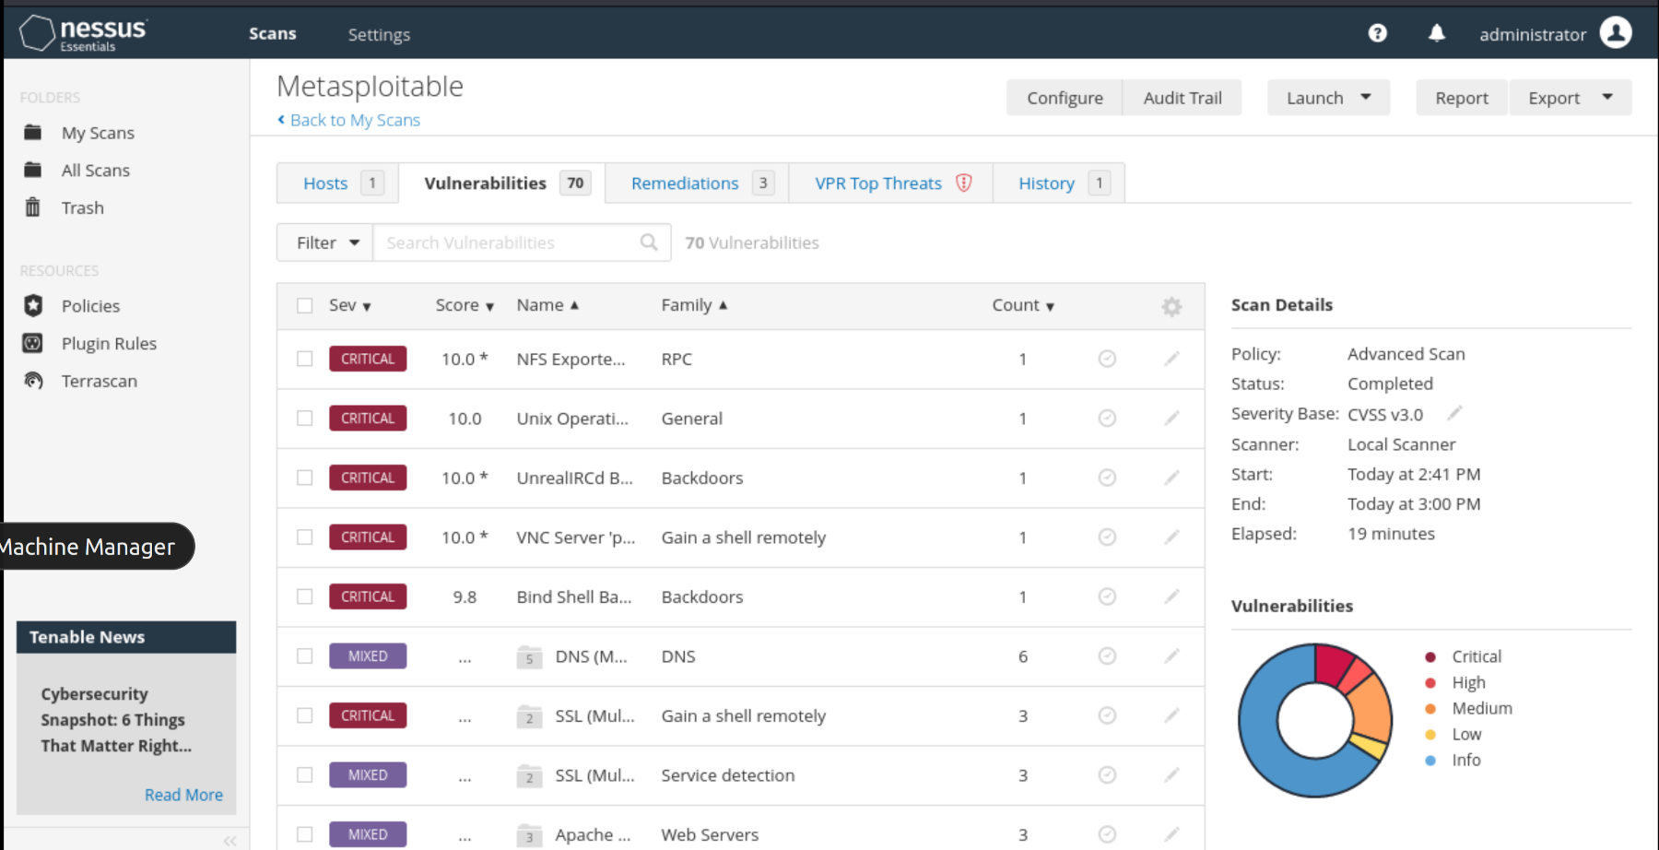This screenshot has width=1659, height=850.
Task: Click the All Scans folder icon
Action: coord(33,170)
